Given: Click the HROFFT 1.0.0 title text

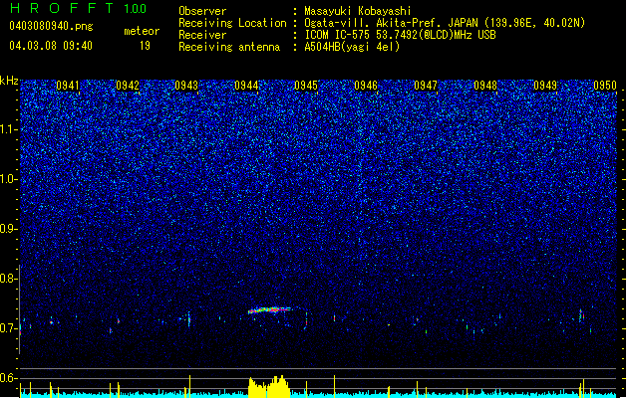Looking at the screenshot, I should pyautogui.click(x=78, y=8).
